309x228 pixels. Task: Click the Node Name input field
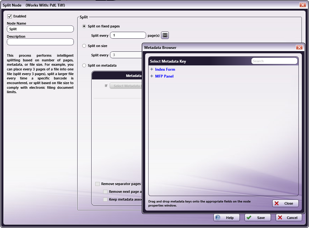click(40, 29)
